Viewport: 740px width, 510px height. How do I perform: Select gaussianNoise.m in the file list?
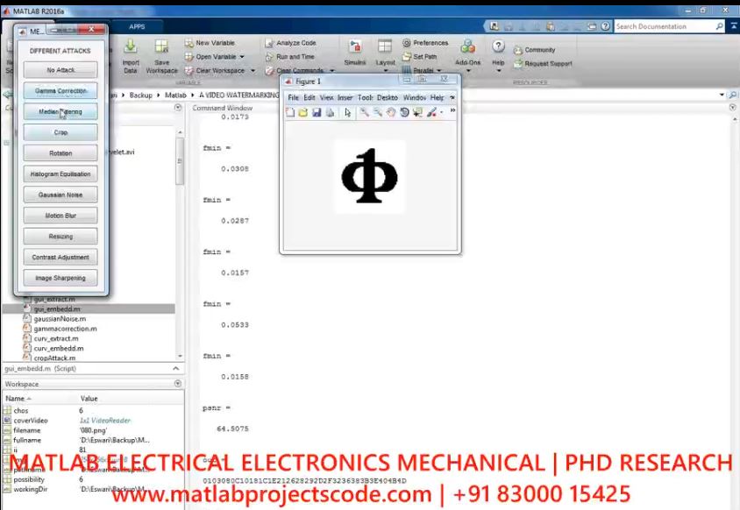[57, 319]
